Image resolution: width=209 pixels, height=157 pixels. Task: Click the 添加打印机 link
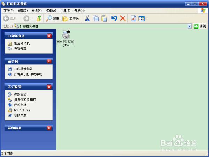22,44
